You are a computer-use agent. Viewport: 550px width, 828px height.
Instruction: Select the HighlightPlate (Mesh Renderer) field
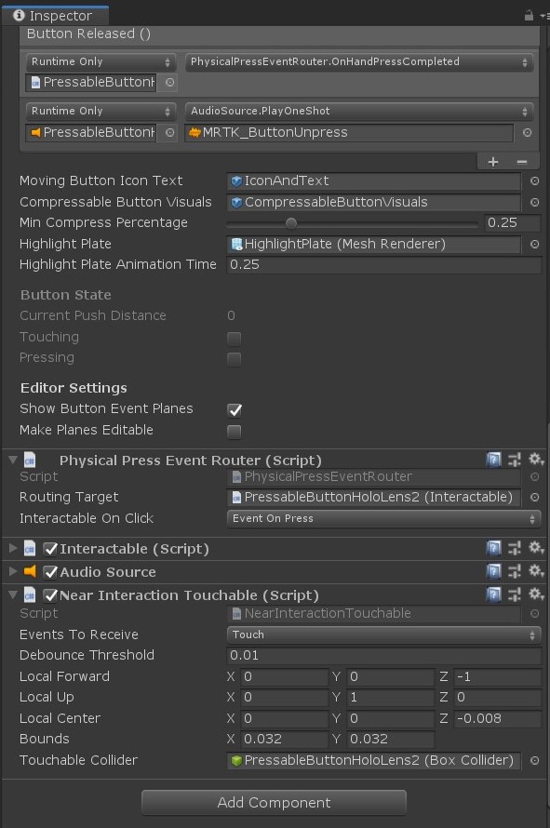(373, 244)
